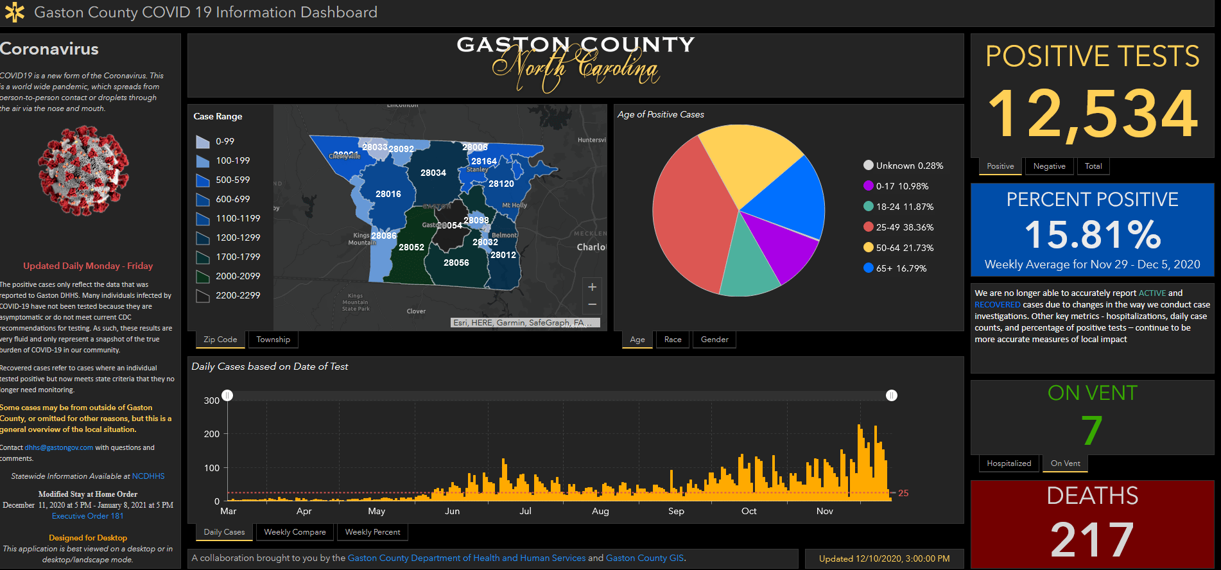Select the Total tests tab
The image size is (1221, 570).
pyautogui.click(x=1093, y=166)
